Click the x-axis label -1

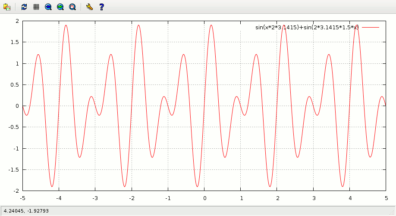[168, 198]
